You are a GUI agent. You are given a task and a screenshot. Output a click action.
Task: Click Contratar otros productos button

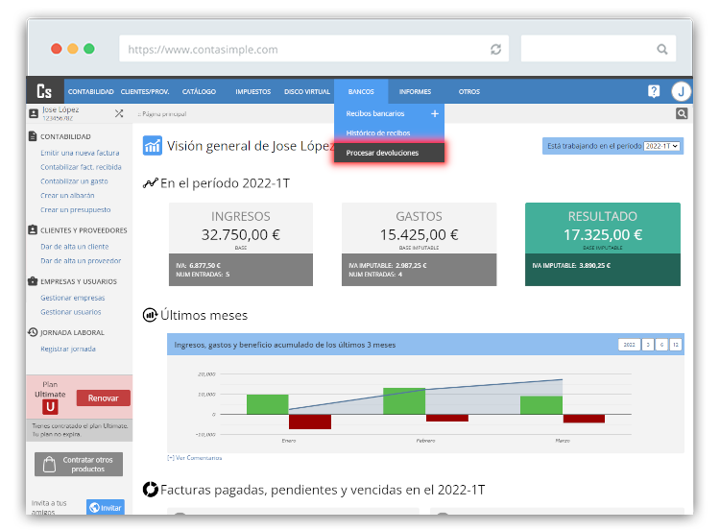(x=79, y=465)
